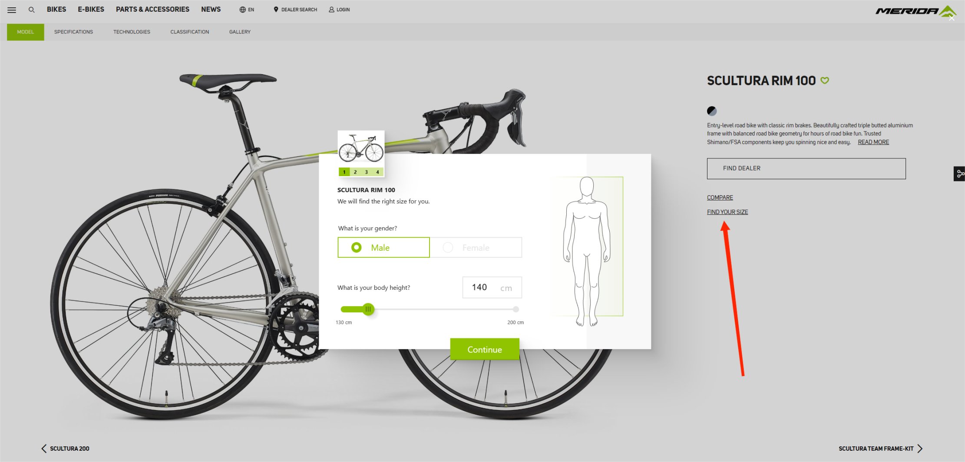
Task: Switch to the CLASSIFICATION tab
Action: click(x=189, y=32)
